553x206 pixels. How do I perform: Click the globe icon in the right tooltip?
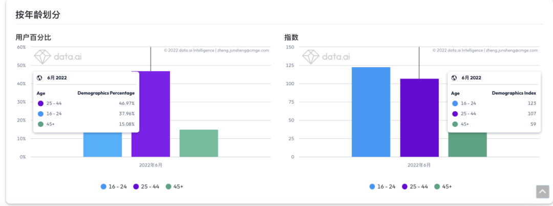pyautogui.click(x=454, y=78)
